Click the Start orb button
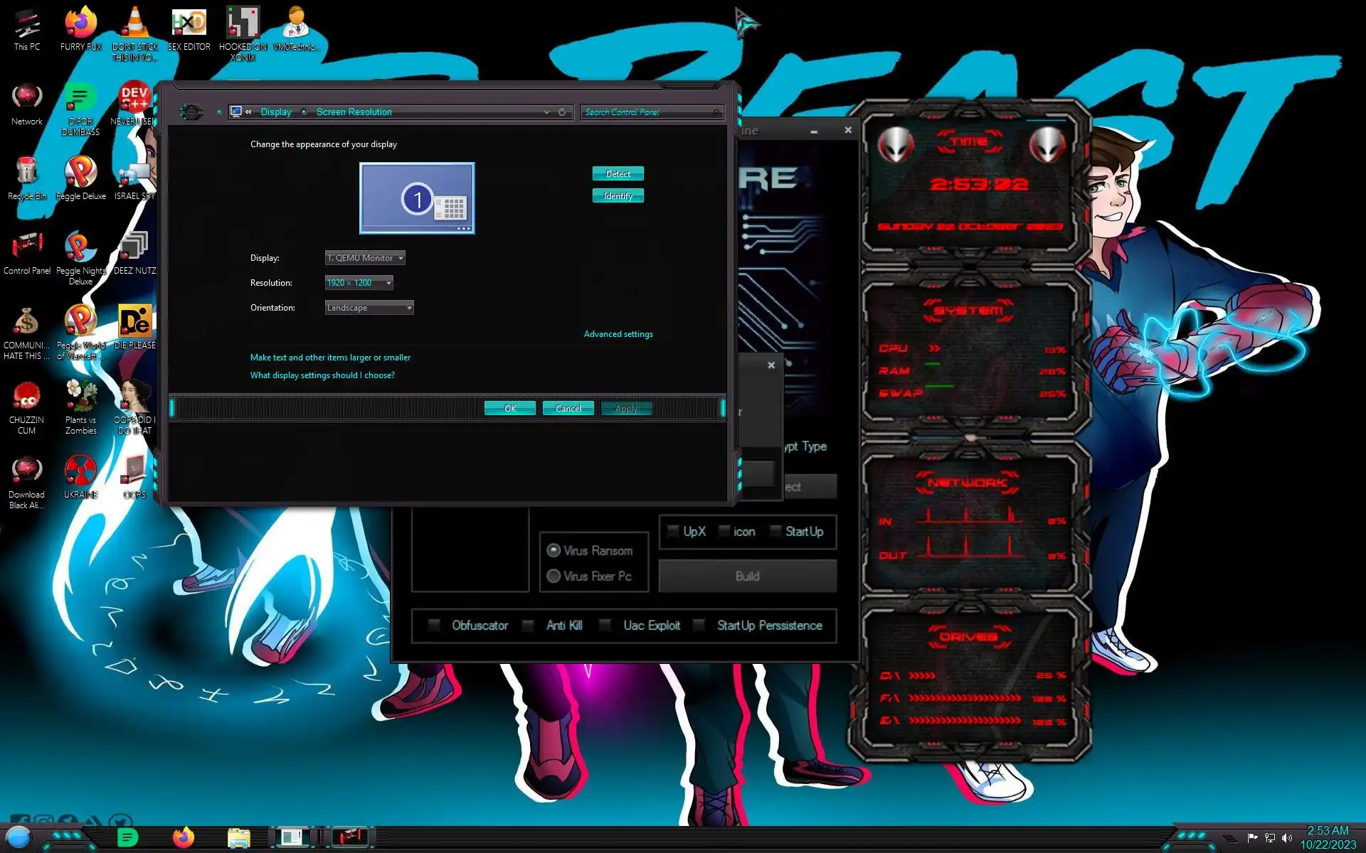 click(x=18, y=837)
